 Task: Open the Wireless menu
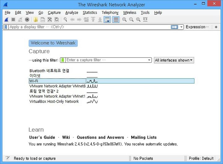(130, 13)
